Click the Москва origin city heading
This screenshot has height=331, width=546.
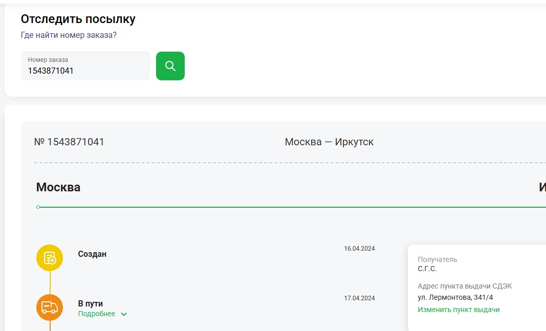[x=58, y=187]
